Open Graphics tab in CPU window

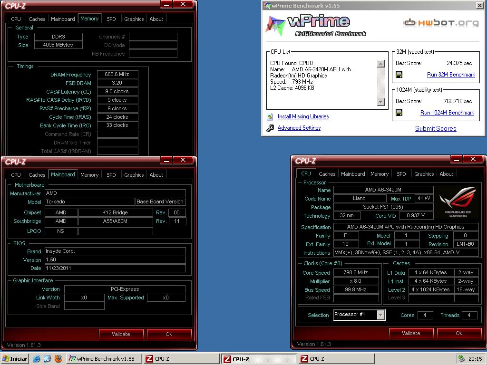pyautogui.click(x=424, y=174)
